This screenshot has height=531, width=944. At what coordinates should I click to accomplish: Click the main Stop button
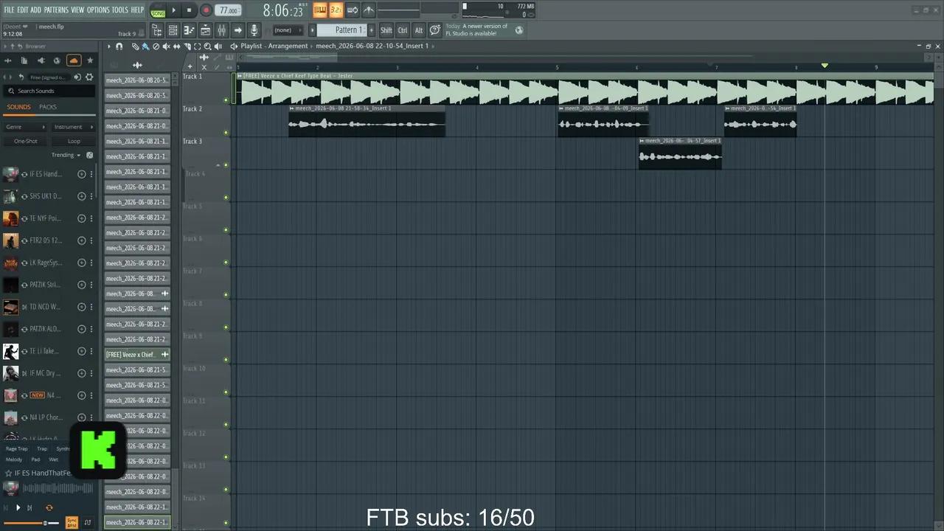pyautogui.click(x=189, y=10)
